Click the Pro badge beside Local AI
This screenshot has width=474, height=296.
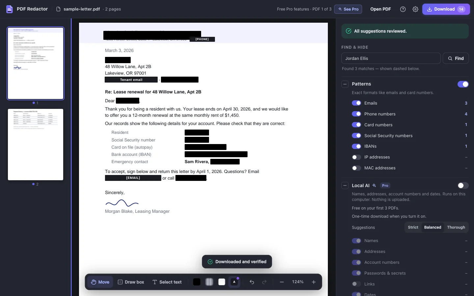pos(385,185)
